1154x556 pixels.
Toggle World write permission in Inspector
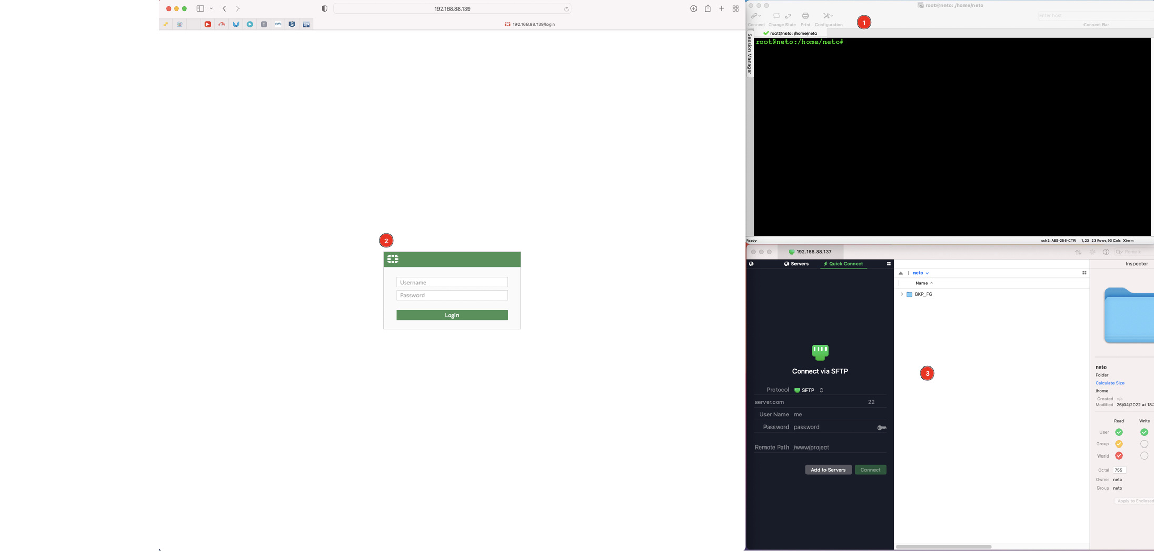pos(1143,455)
